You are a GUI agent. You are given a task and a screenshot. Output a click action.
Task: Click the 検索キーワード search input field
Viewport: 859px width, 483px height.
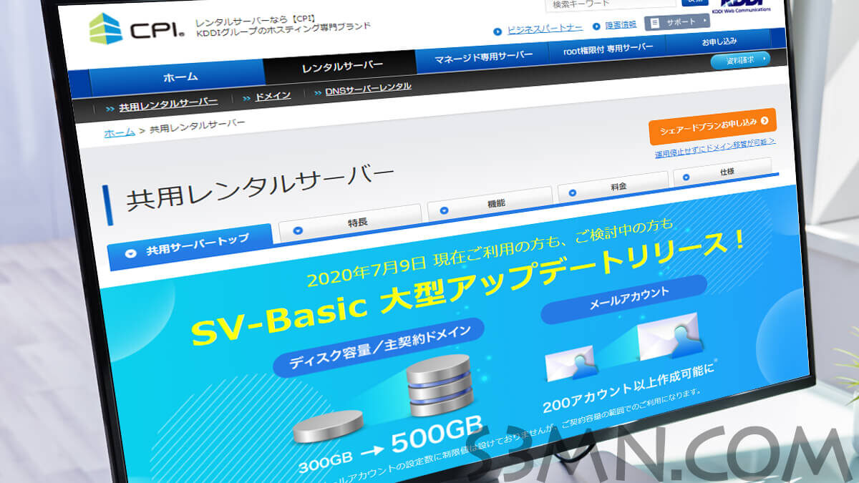coord(611,3)
